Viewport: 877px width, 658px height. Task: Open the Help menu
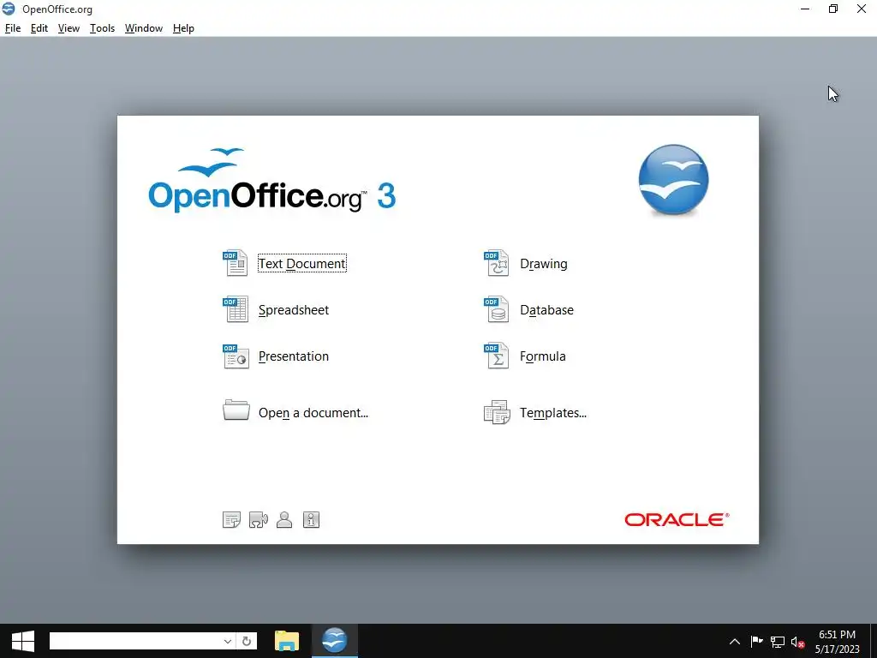(183, 28)
